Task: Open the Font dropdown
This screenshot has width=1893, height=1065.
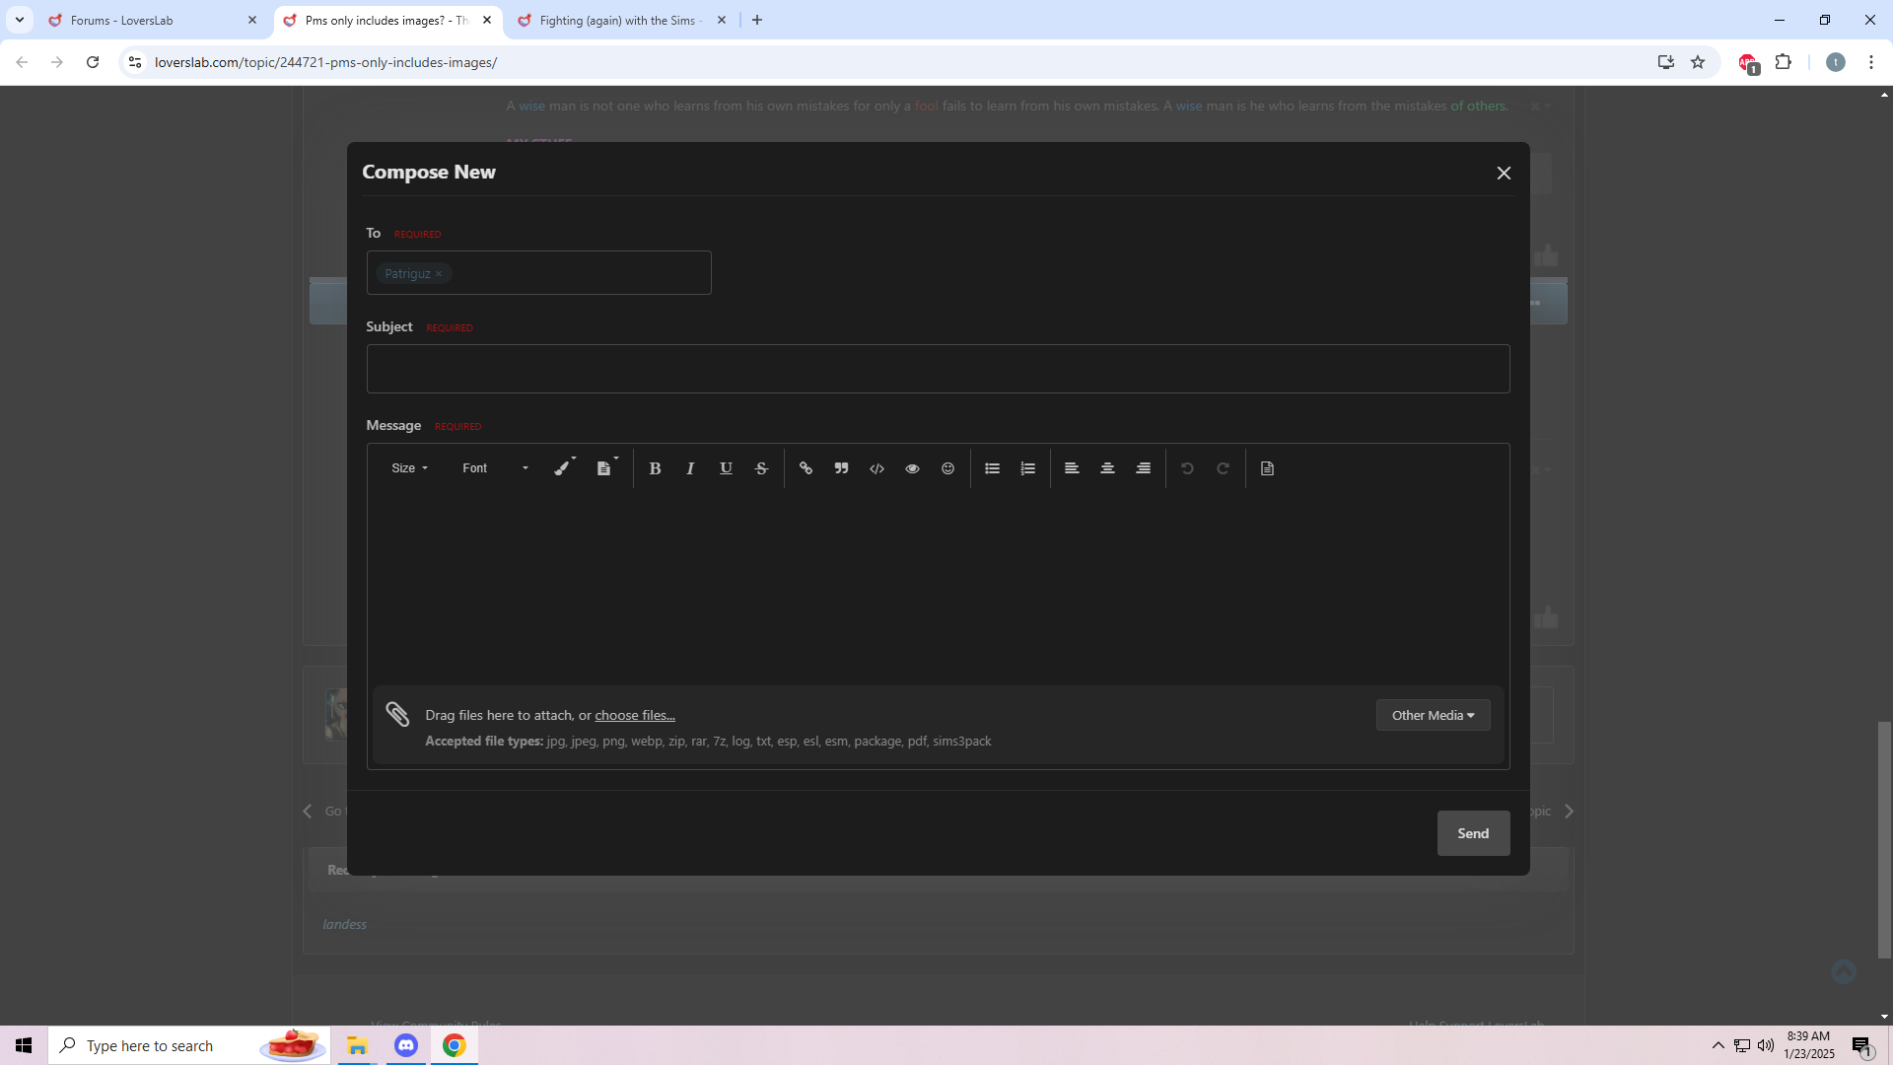Action: (x=495, y=468)
